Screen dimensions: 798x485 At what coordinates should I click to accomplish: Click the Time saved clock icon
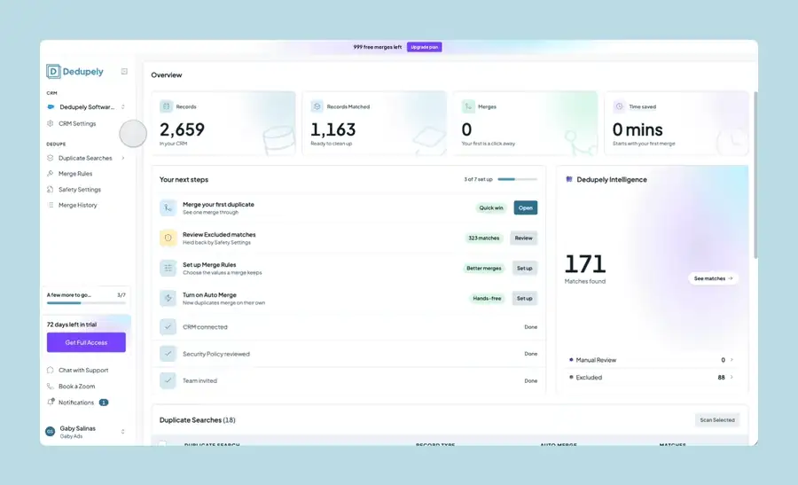pyautogui.click(x=620, y=106)
